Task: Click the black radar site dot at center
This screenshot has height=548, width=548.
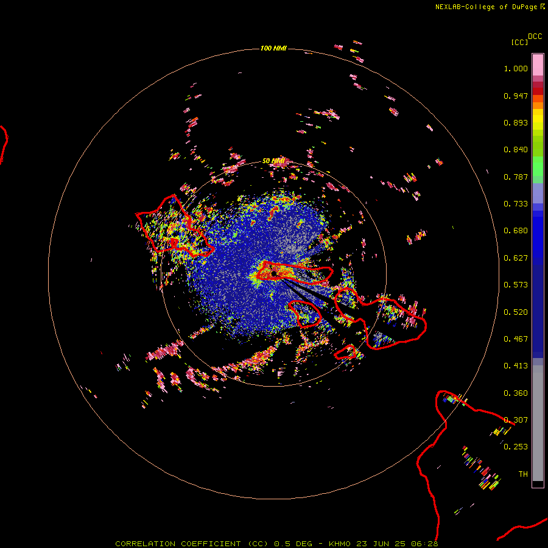Action: [x=274, y=273]
